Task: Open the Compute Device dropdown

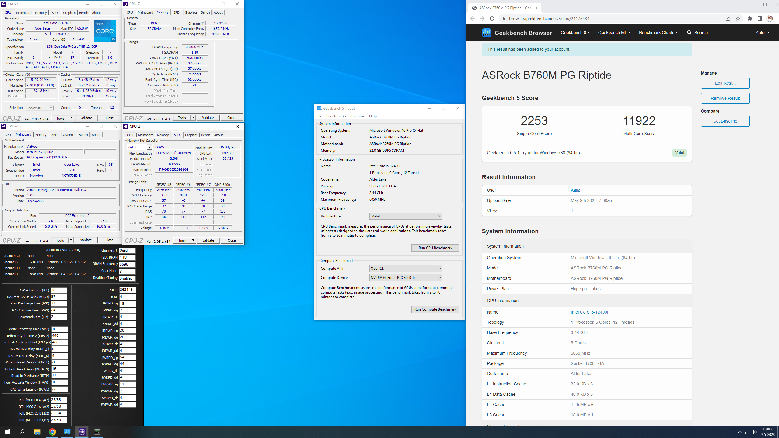Action: tap(406, 277)
